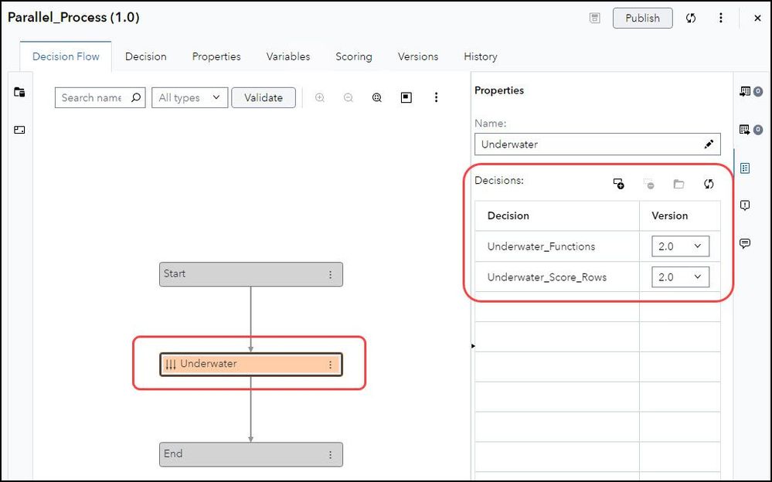Go to the Variables tab
The image size is (772, 482).
pyautogui.click(x=288, y=56)
